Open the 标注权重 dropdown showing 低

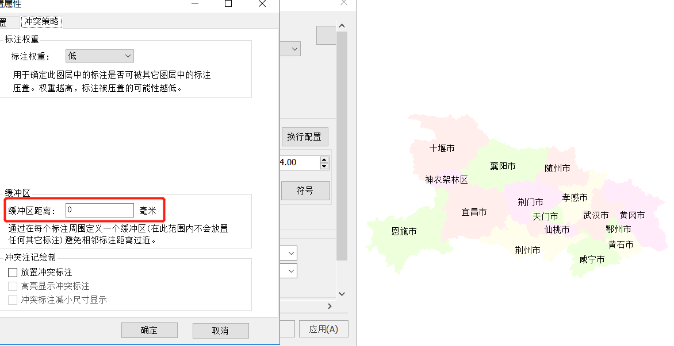click(99, 56)
